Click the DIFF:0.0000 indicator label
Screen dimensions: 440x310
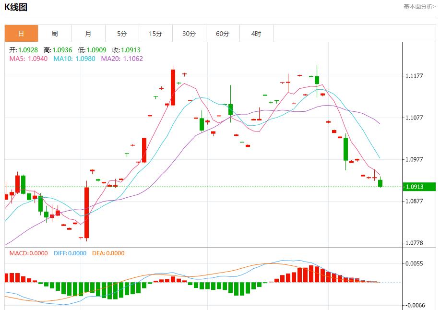pyautogui.click(x=70, y=253)
